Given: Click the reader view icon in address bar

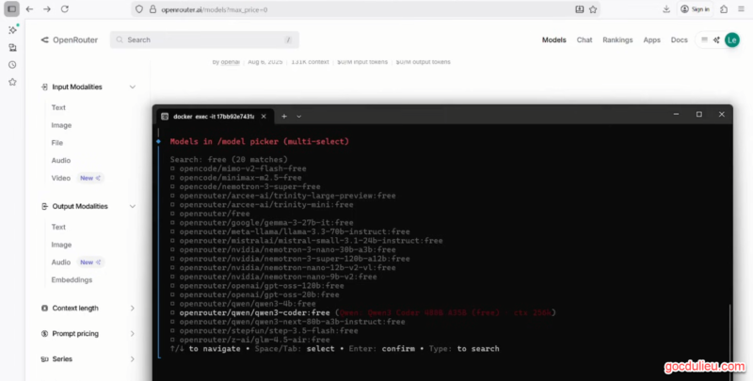Looking at the screenshot, I should (579, 8).
